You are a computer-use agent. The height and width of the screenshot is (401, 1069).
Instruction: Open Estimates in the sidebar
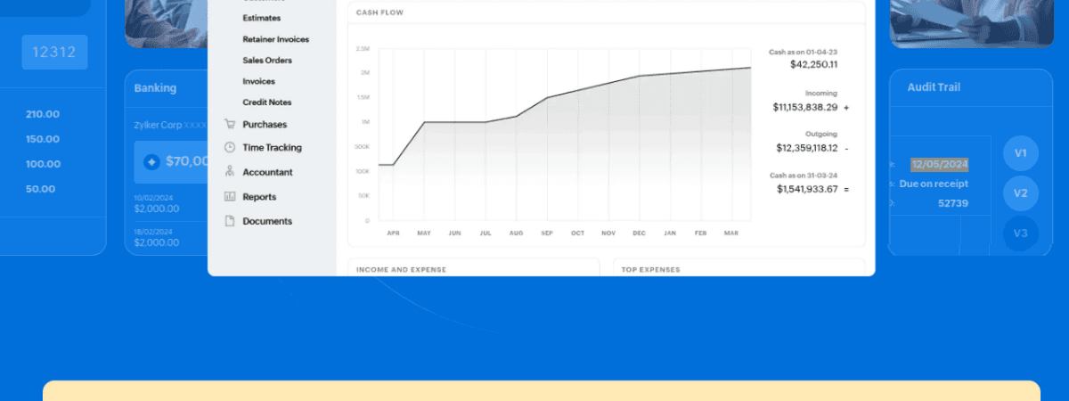click(261, 18)
